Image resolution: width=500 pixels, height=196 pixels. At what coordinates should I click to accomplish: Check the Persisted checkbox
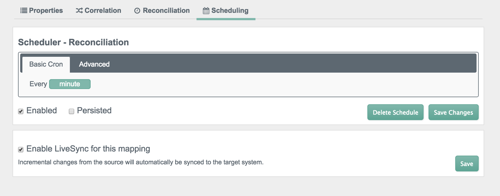[x=72, y=111]
